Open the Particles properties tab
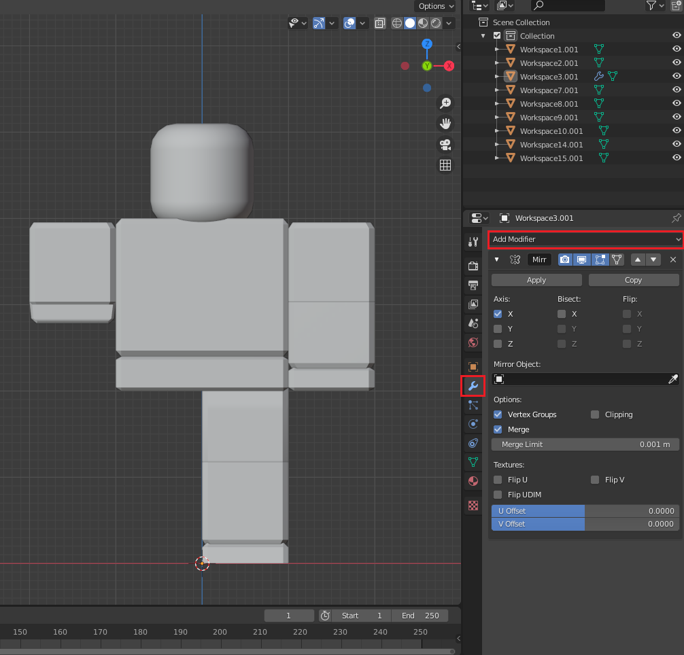 point(473,405)
